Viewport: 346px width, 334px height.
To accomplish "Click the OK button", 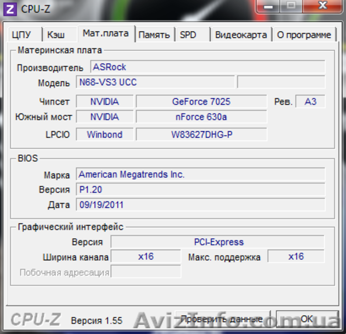I will (x=307, y=318).
